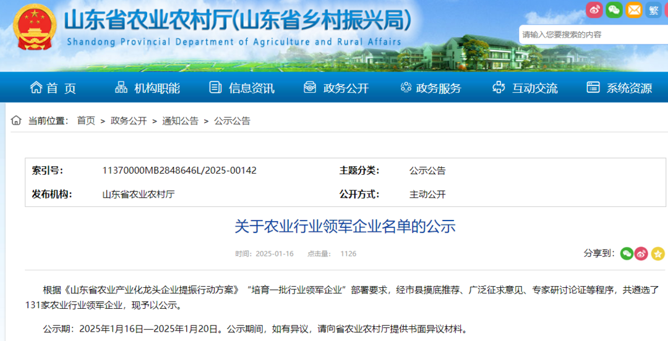The image size is (668, 341).
Task: Open 政务服务 navigation menu
Action: (430, 88)
